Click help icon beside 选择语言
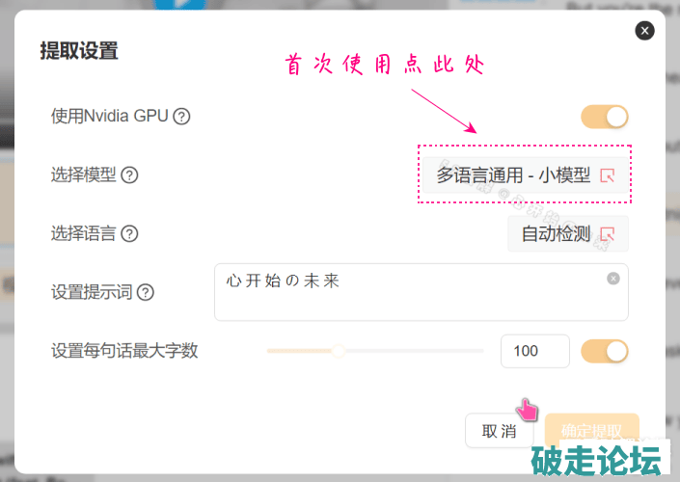Image resolution: width=680 pixels, height=482 pixels. tap(129, 233)
